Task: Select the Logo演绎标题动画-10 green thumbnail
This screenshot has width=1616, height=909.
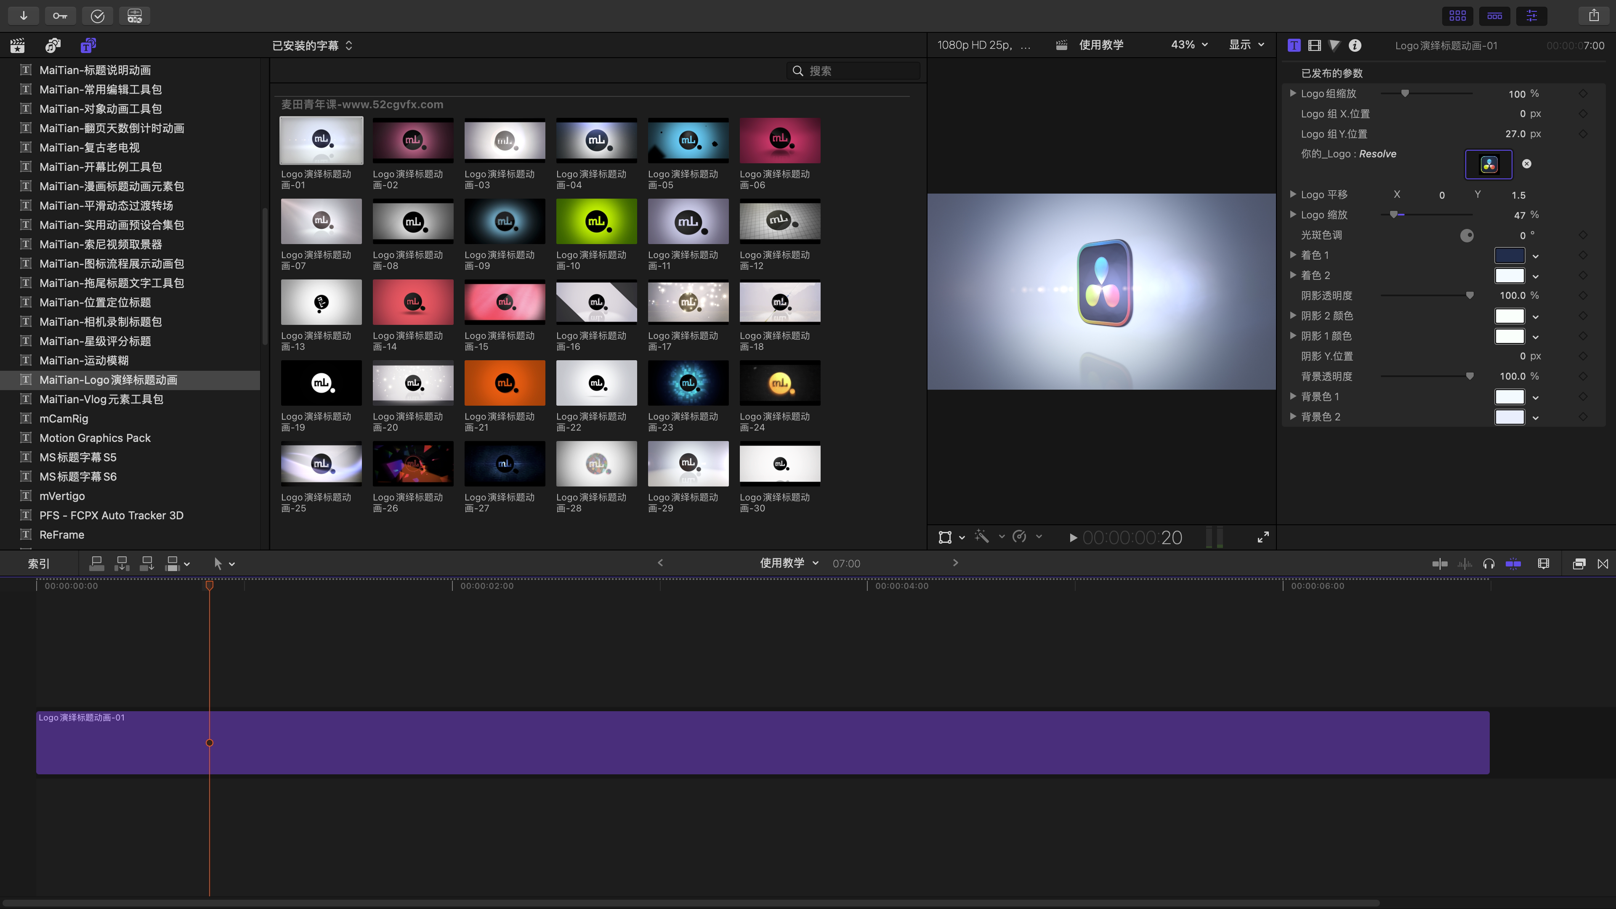Action: pyautogui.click(x=596, y=221)
